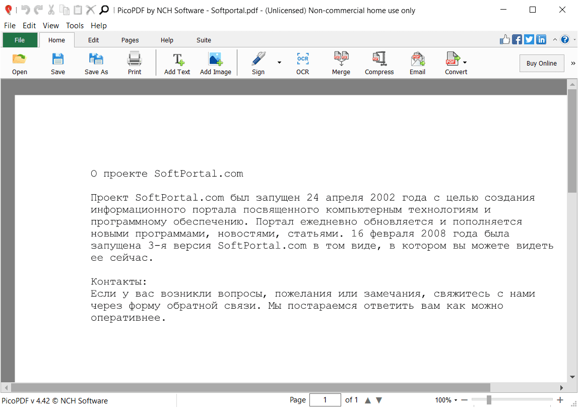Go to previous page with up triangle
This screenshot has width=578, height=408.
pos(367,400)
